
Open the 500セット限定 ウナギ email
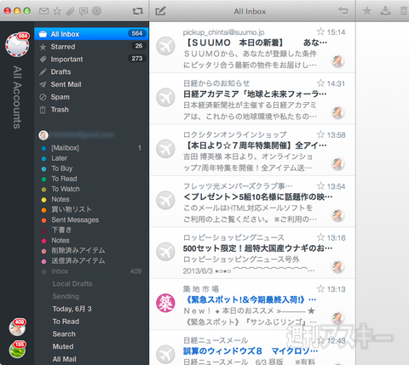point(252,253)
